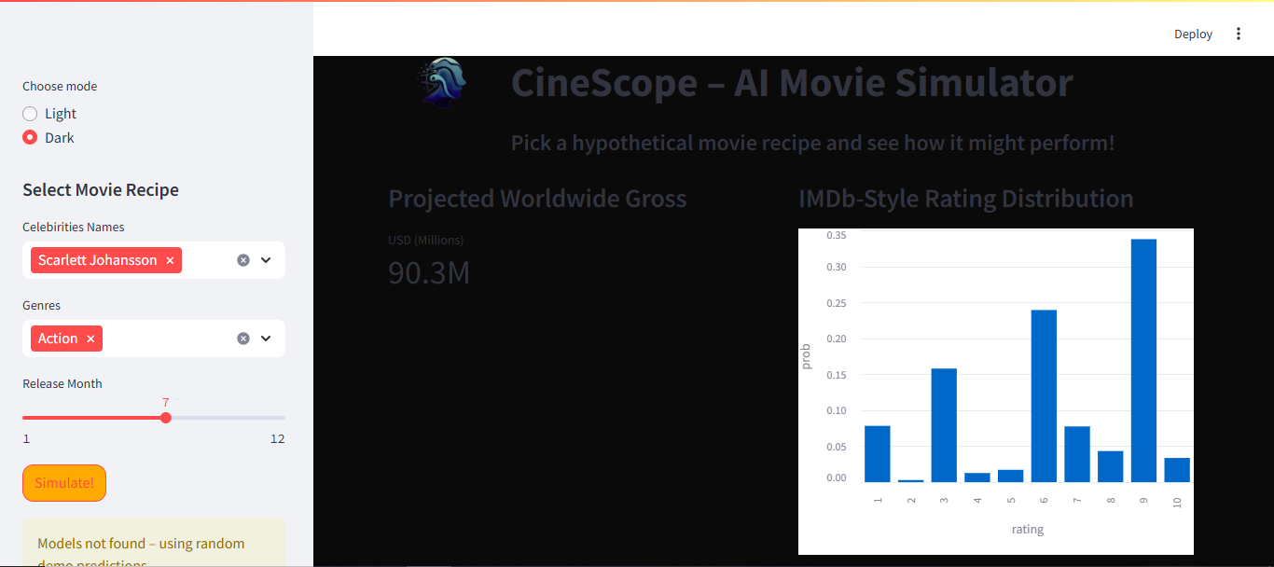
Task: Click the rating 3 bar in chart
Action: click(944, 425)
